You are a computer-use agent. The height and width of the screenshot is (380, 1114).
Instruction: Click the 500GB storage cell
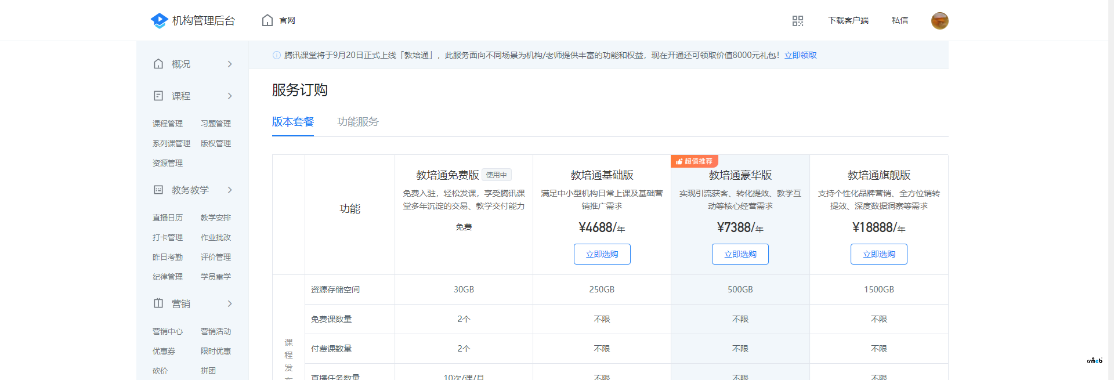pos(740,289)
